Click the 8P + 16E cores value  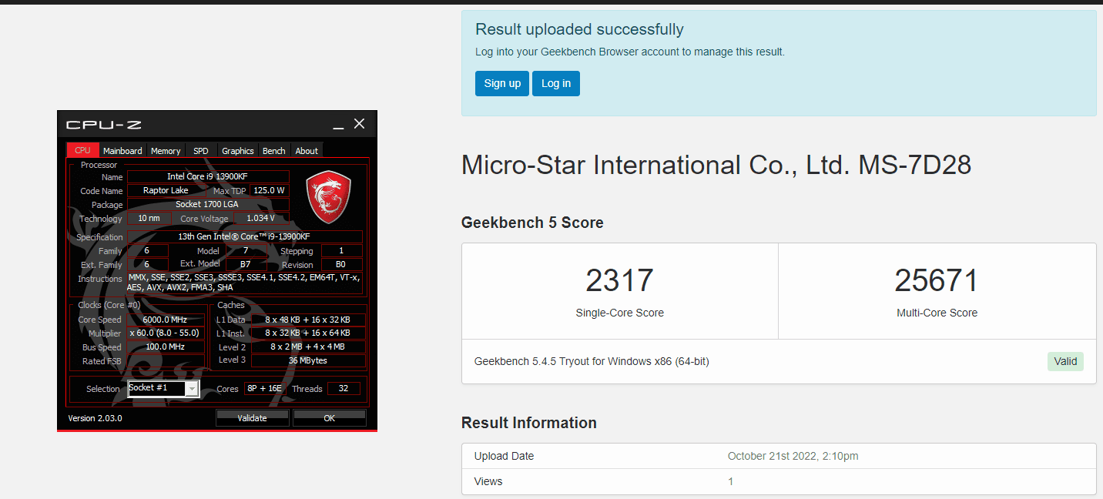coord(264,388)
